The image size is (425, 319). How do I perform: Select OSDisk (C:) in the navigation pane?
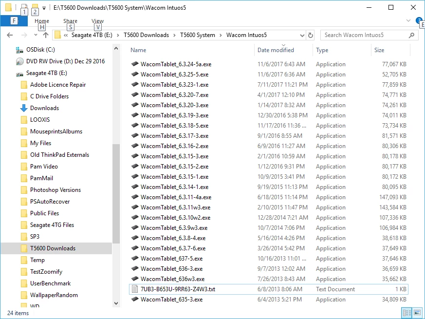[x=40, y=50]
